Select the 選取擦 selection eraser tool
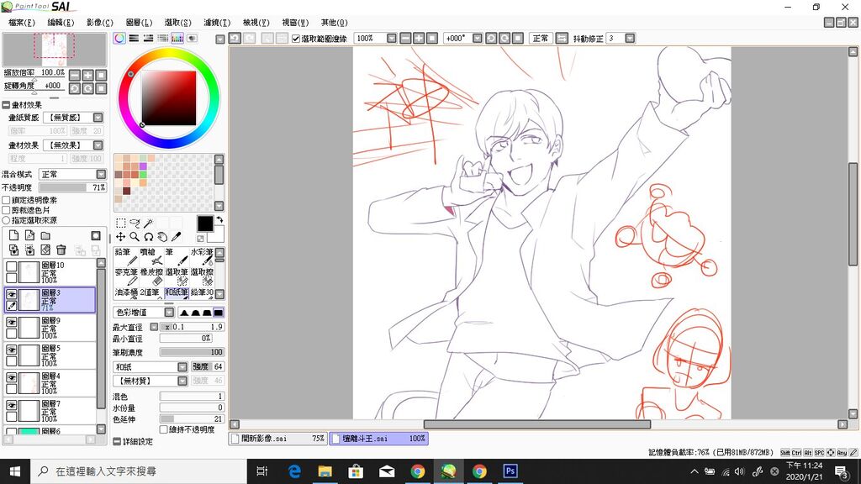 [202, 276]
